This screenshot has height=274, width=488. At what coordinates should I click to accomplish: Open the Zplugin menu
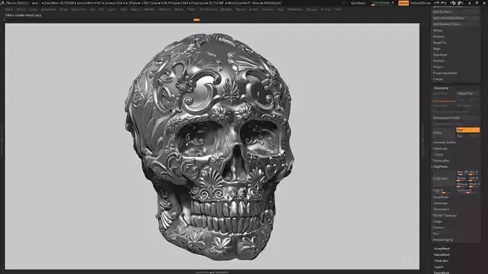click(312, 9)
